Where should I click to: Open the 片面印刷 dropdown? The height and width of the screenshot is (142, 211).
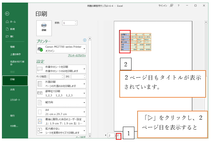tap(62, 84)
